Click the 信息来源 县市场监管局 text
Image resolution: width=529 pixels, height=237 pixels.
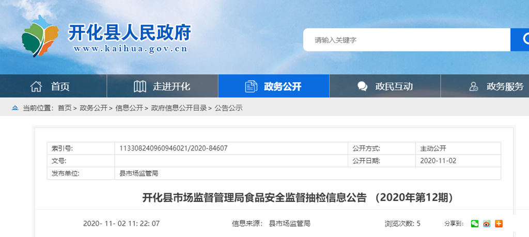coord(271,224)
